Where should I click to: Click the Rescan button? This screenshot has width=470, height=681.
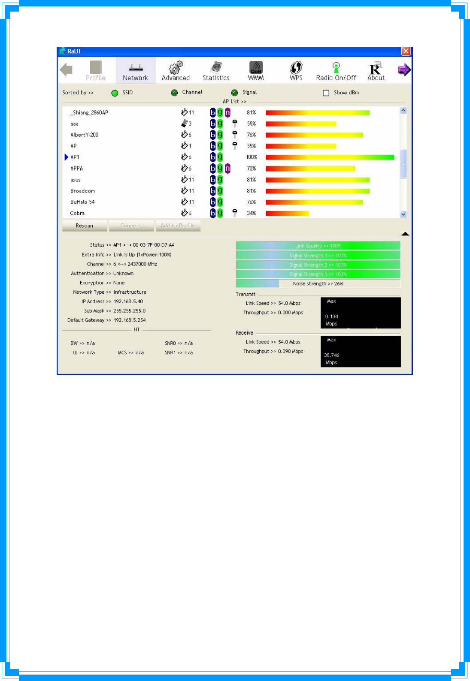pyautogui.click(x=85, y=226)
